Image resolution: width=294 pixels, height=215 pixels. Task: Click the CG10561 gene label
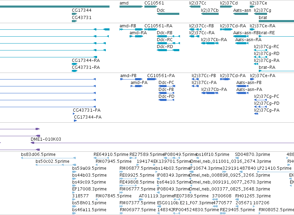(x=154, y=3)
